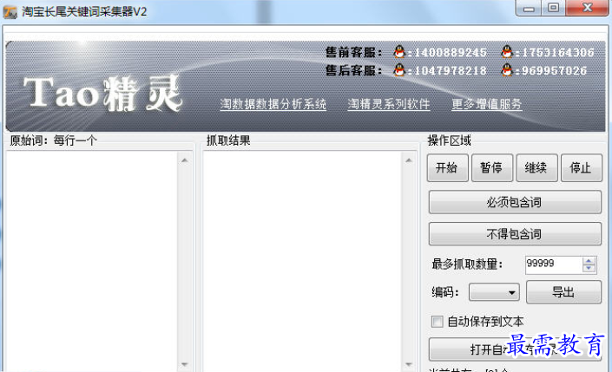This screenshot has height=372, width=612.
Task: Maximize the 淘宝长尾关键词采集器 window
Action: (554, 8)
